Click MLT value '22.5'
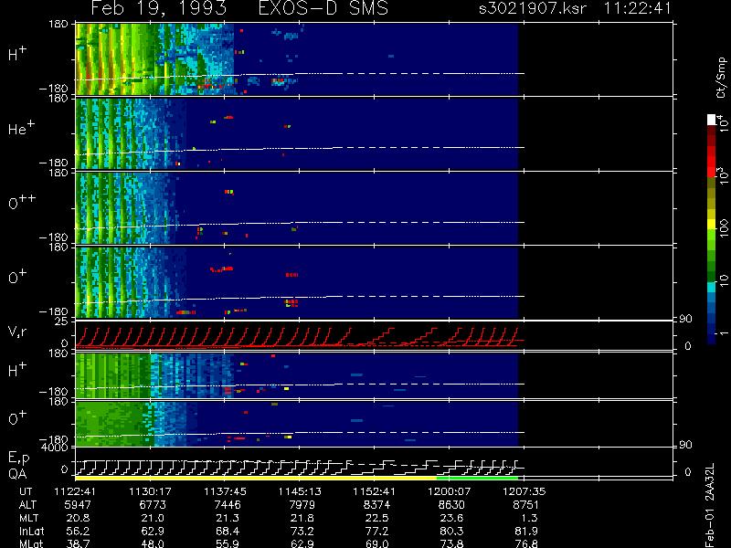The height and width of the screenshot is (548, 731). [377, 518]
